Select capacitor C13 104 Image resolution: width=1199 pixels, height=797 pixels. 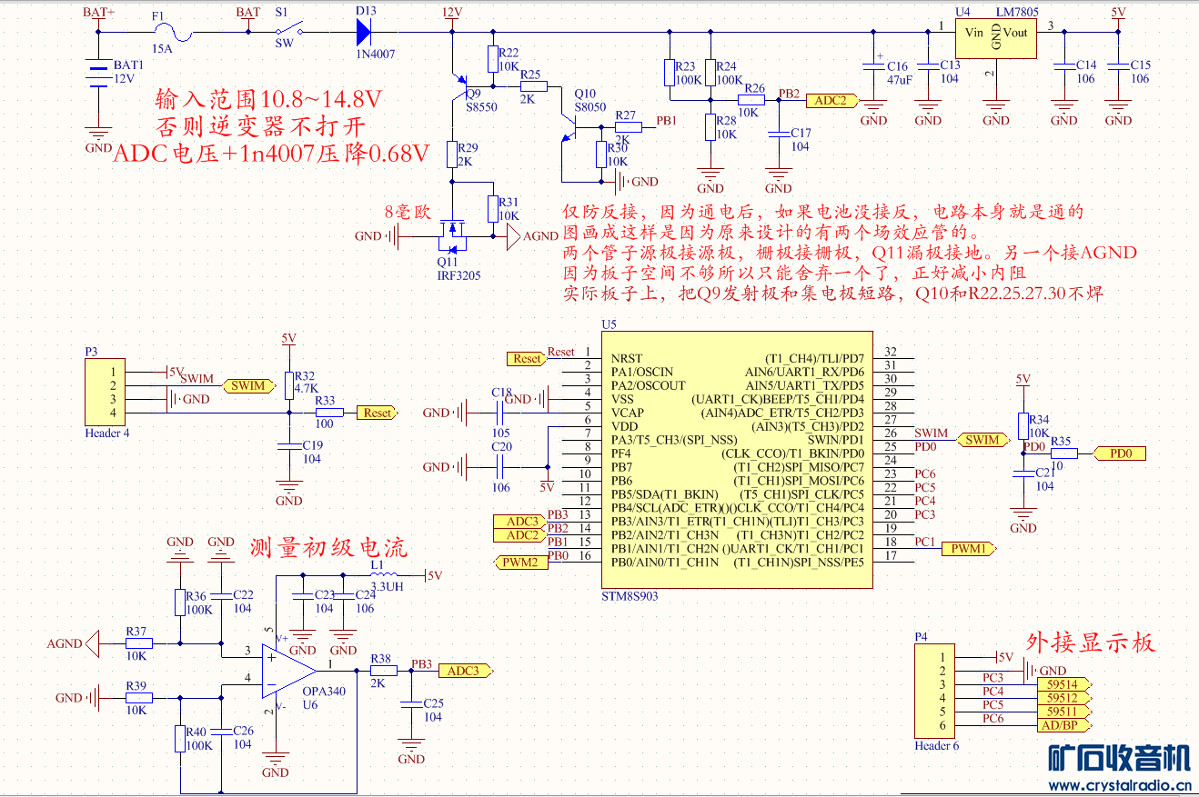click(x=928, y=66)
